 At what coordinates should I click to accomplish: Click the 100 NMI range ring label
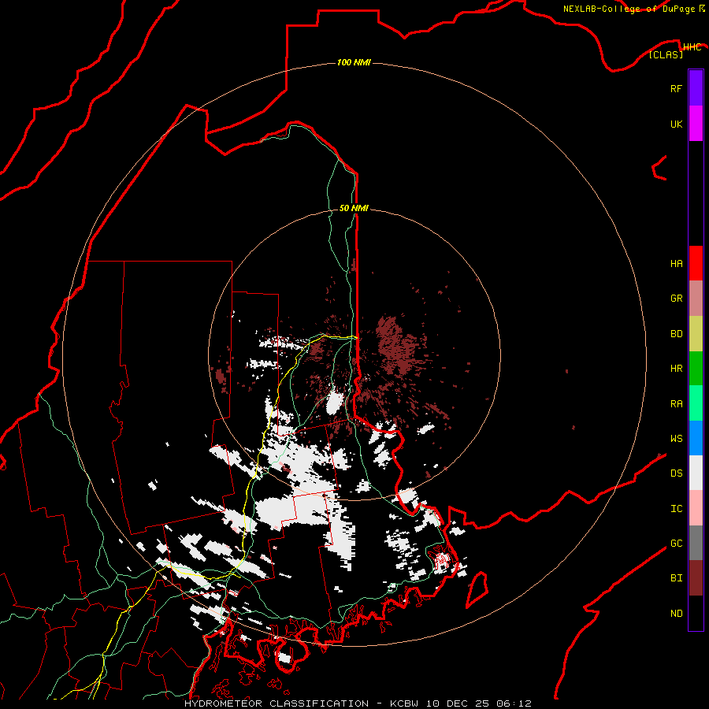[x=354, y=62]
